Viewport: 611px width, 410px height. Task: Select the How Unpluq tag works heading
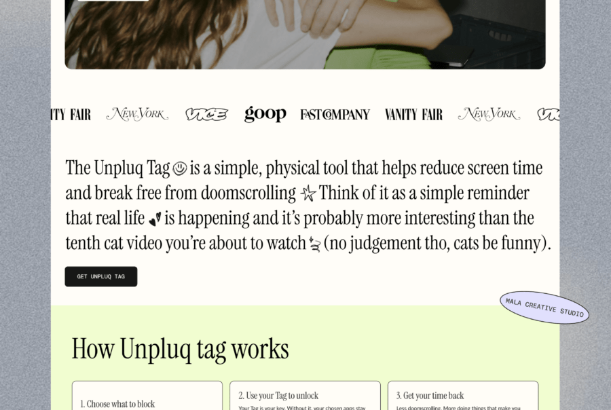point(181,348)
